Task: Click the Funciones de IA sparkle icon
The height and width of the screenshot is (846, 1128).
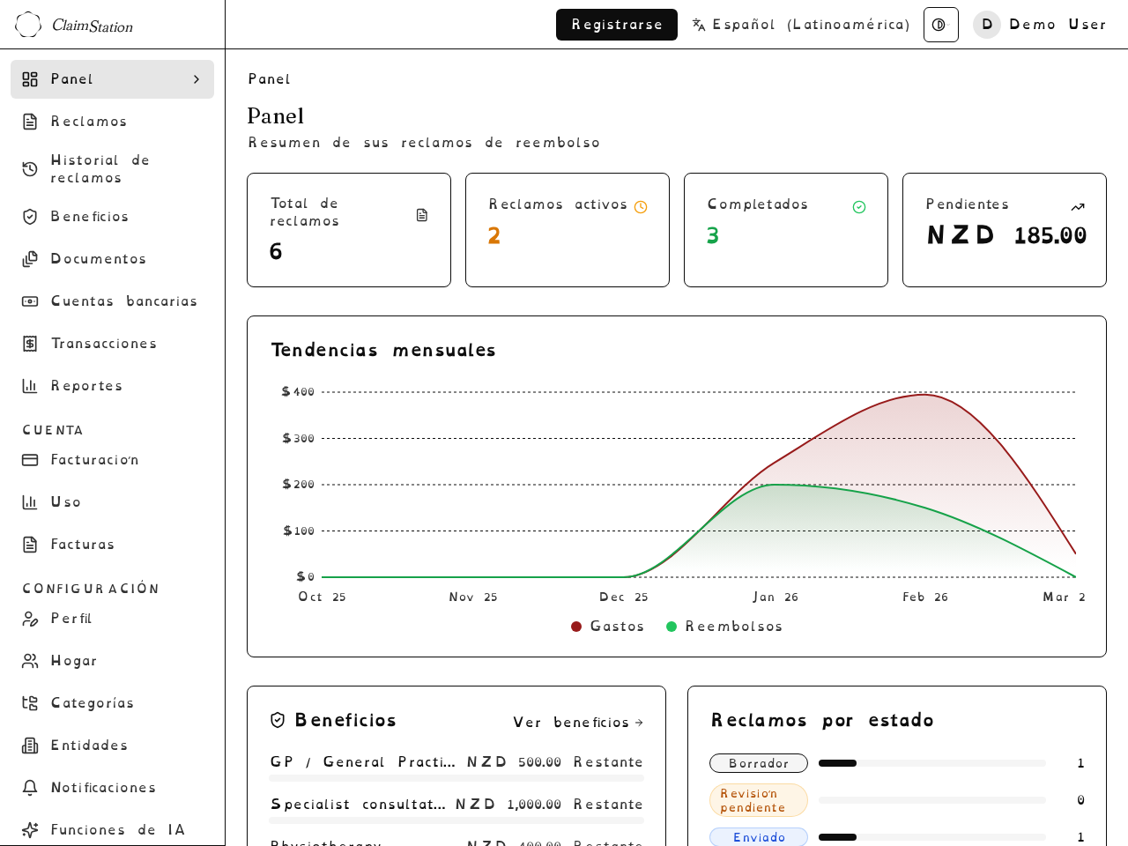Action: tap(30, 830)
